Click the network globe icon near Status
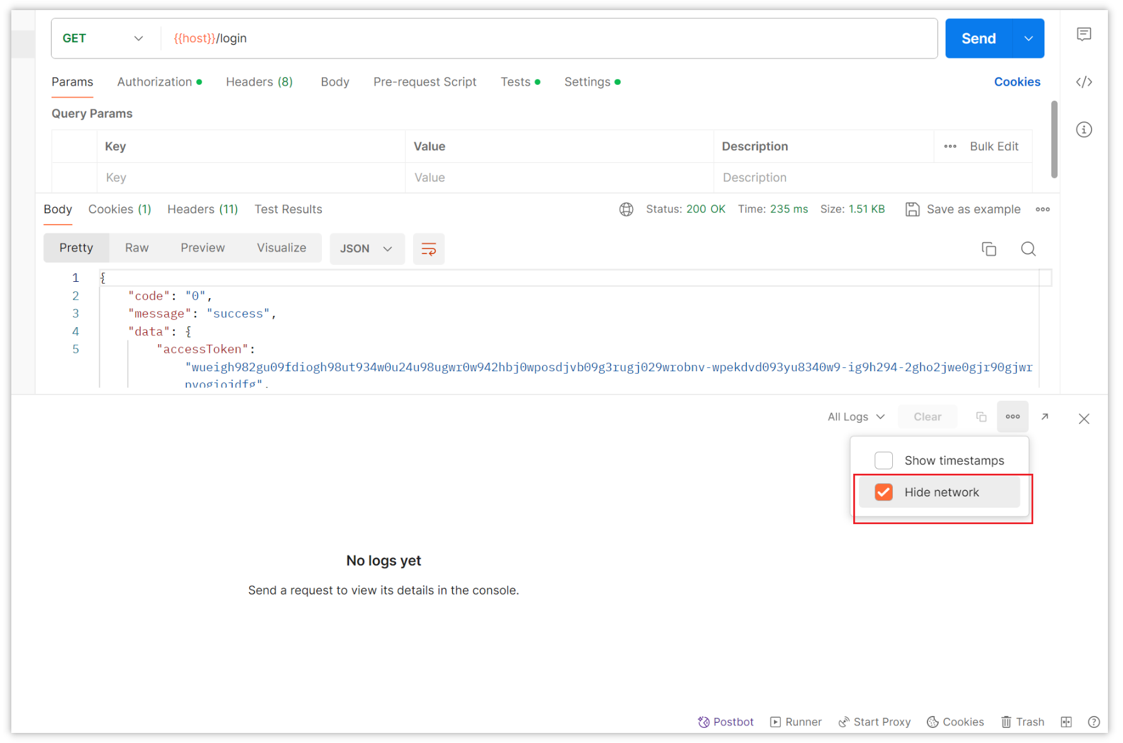Image resolution: width=1123 pixels, height=743 pixels. 626,209
